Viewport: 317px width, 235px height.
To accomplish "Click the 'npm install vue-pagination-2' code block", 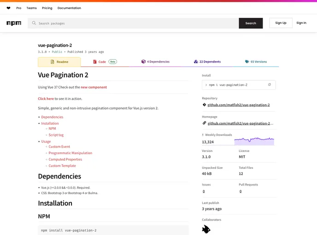I will (113, 230).
